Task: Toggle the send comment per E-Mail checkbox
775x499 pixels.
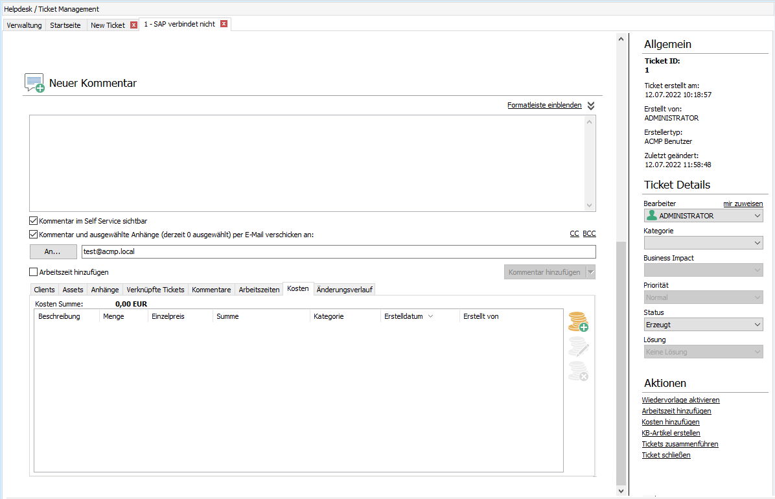Action: pos(34,235)
